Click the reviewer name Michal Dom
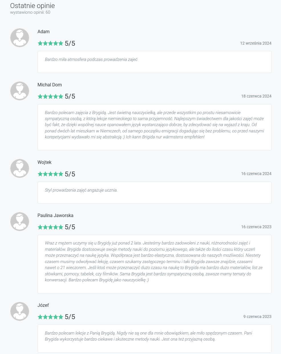The width and height of the screenshot is (281, 354). pos(50,85)
